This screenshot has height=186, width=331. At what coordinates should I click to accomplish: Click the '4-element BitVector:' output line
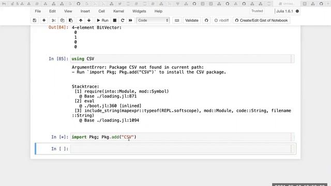tap(97, 27)
